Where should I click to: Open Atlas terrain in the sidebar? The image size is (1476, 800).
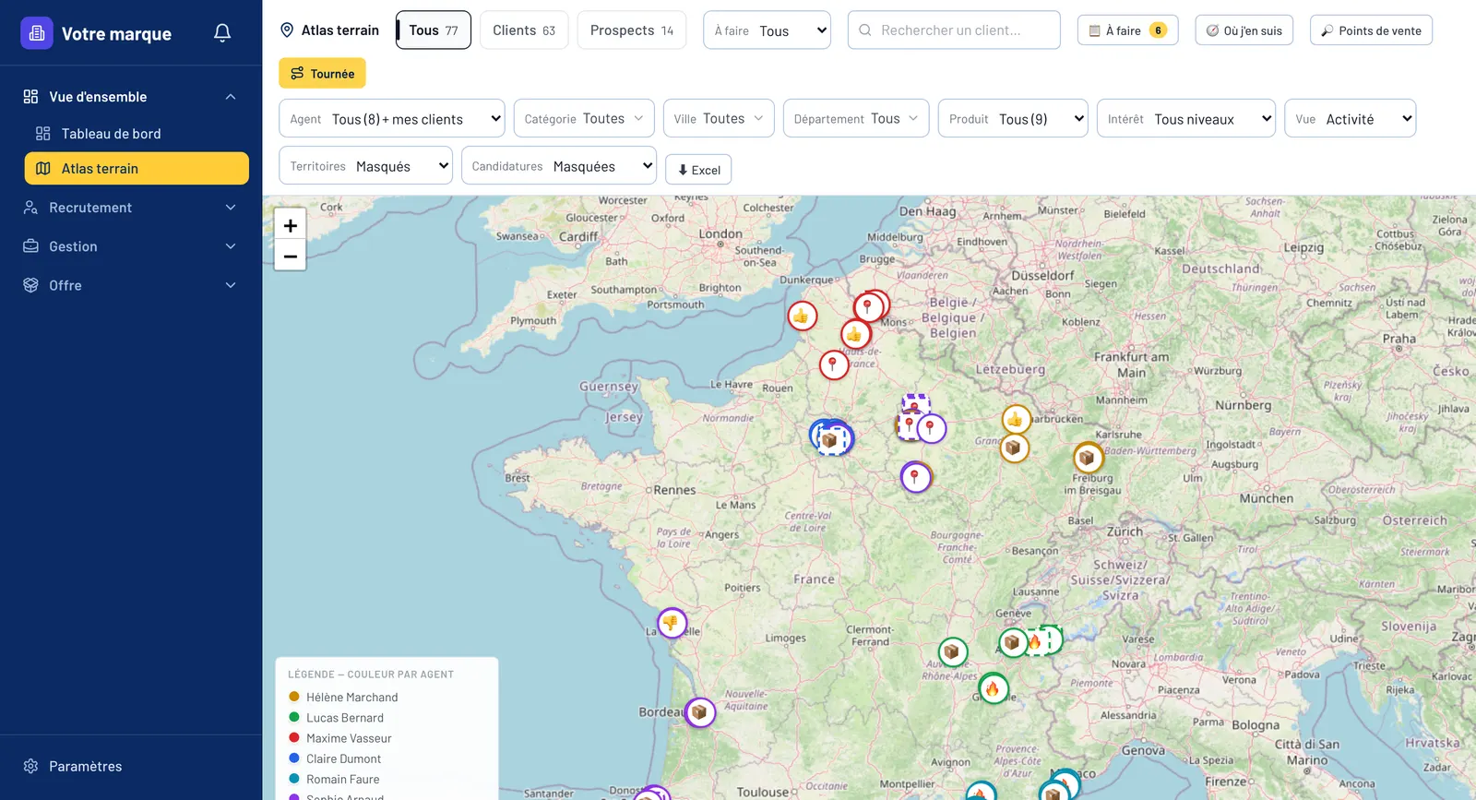tap(137, 169)
